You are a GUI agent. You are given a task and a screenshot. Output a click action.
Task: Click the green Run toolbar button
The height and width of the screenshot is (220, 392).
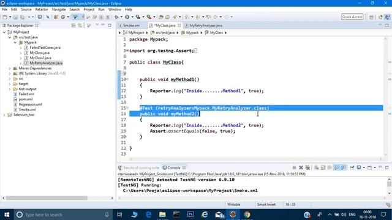coord(127,17)
